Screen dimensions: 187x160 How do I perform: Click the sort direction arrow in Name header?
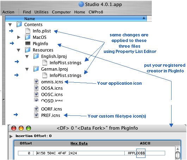(x=144, y=18)
